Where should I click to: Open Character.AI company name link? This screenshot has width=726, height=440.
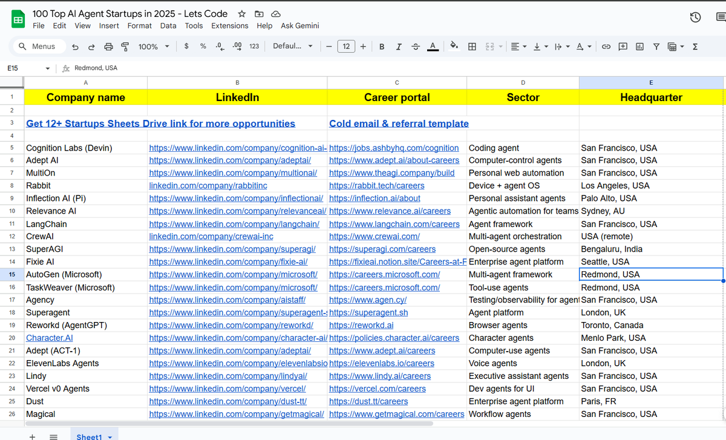click(50, 338)
